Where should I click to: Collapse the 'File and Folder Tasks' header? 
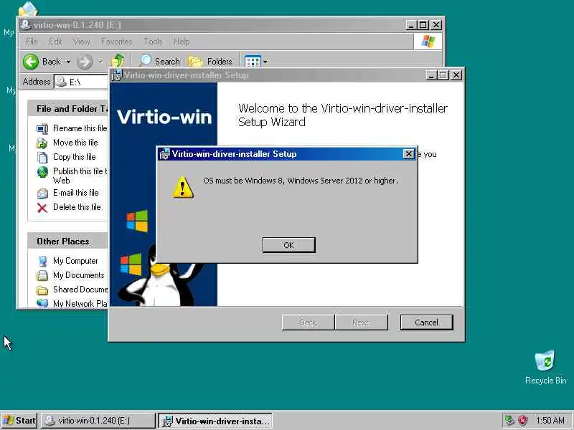pyautogui.click(x=68, y=109)
